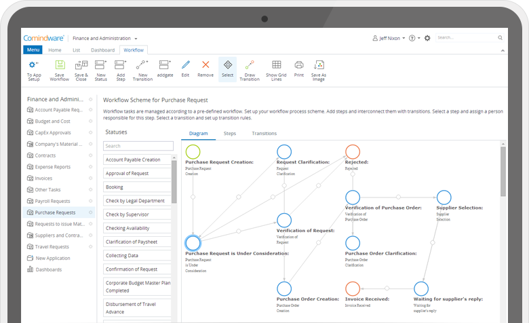Activate the Draw Transition tool

click(x=249, y=66)
